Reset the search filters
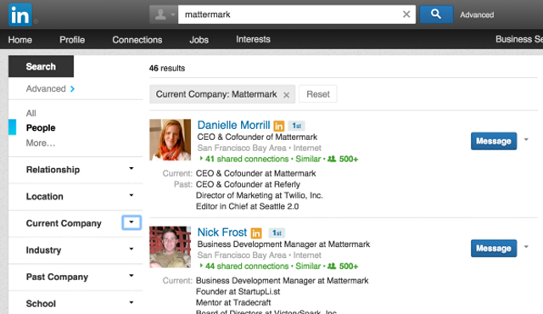 (318, 94)
